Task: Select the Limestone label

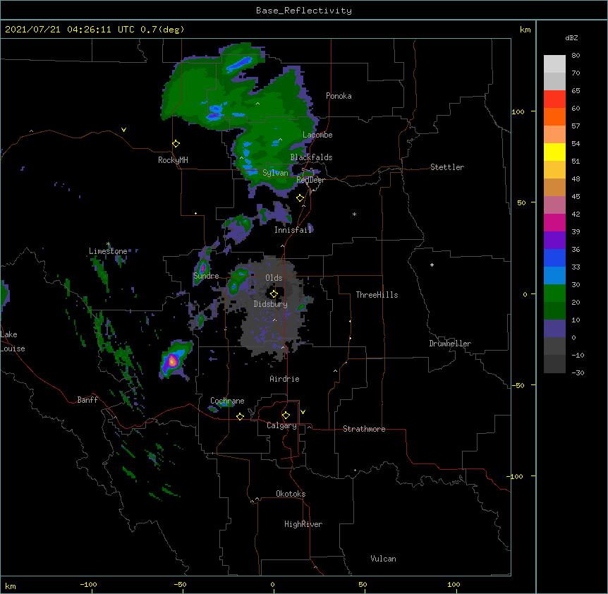Action: click(108, 251)
